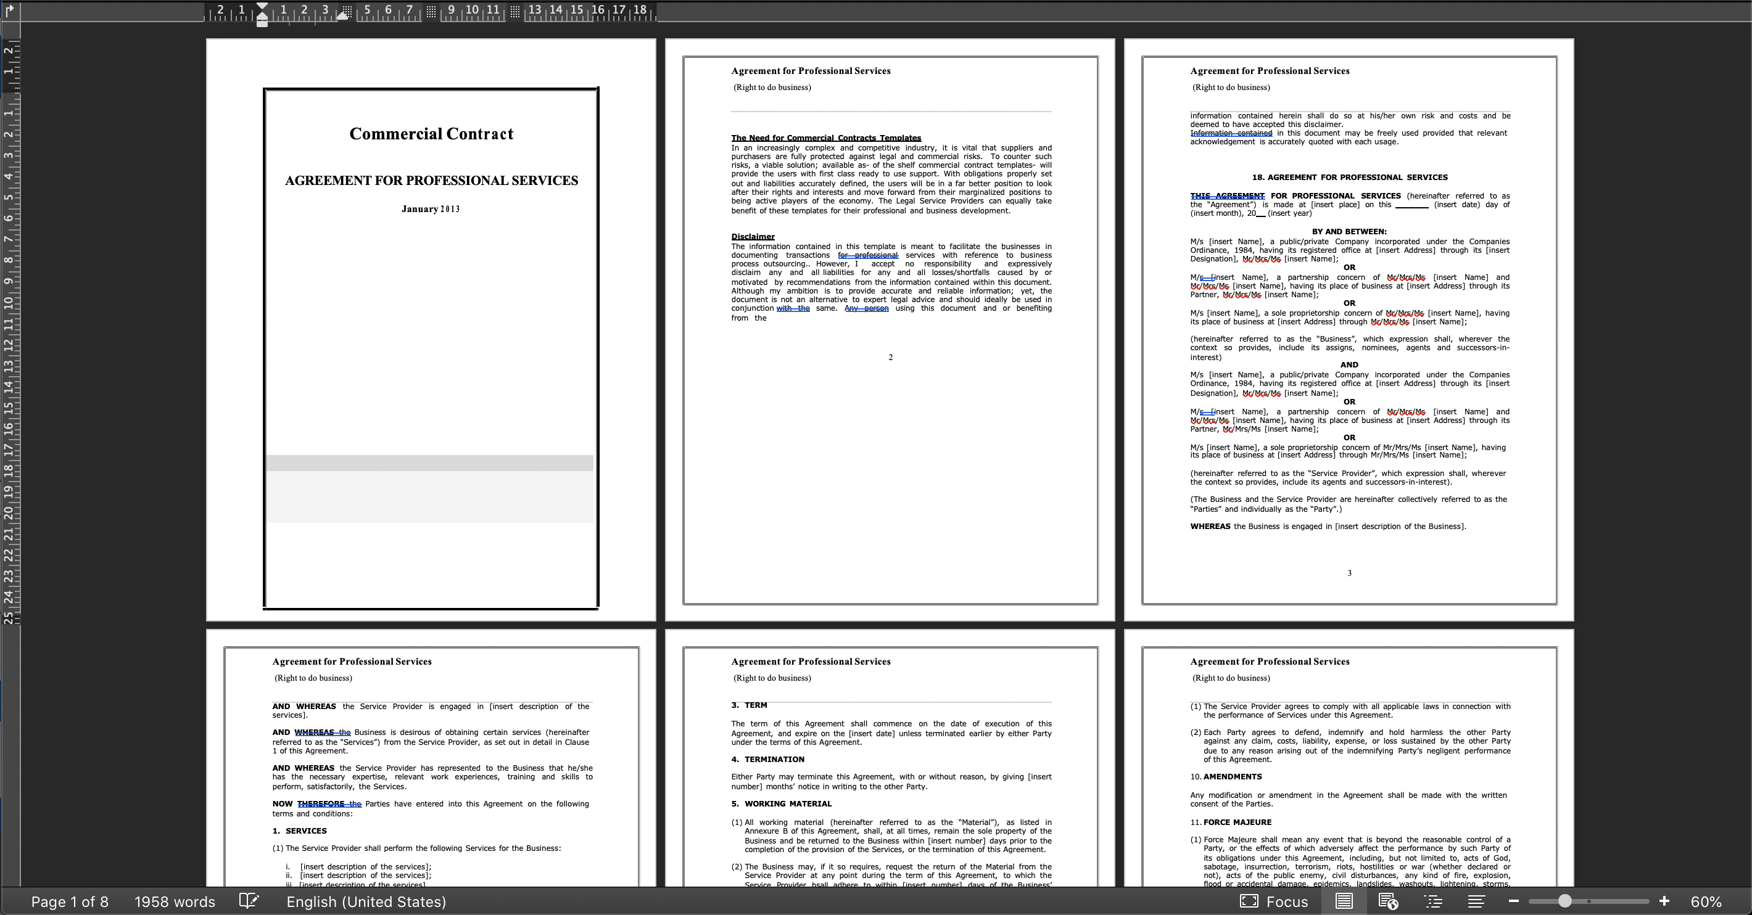Screen dimensions: 1752x915
Task: Click the 4. TERMINATION heading
Action: [767, 760]
